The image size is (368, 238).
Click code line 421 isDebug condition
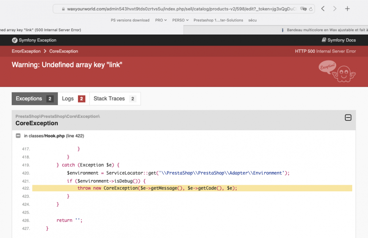pos(106,181)
